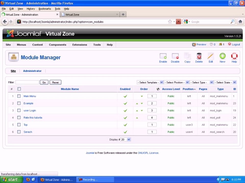Check the Serach row checkbox

pos(19,132)
